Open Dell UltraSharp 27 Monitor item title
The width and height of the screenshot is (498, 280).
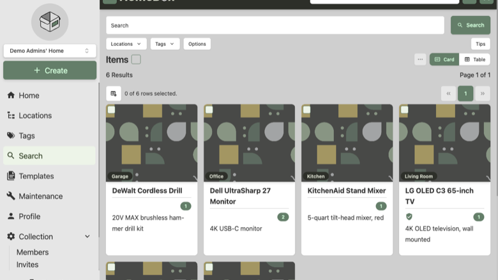(x=240, y=196)
